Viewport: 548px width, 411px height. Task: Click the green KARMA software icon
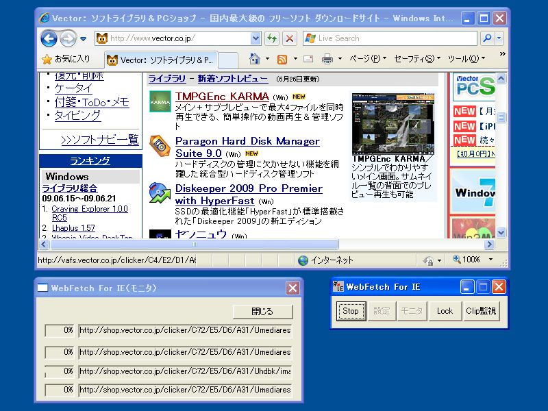pos(160,101)
